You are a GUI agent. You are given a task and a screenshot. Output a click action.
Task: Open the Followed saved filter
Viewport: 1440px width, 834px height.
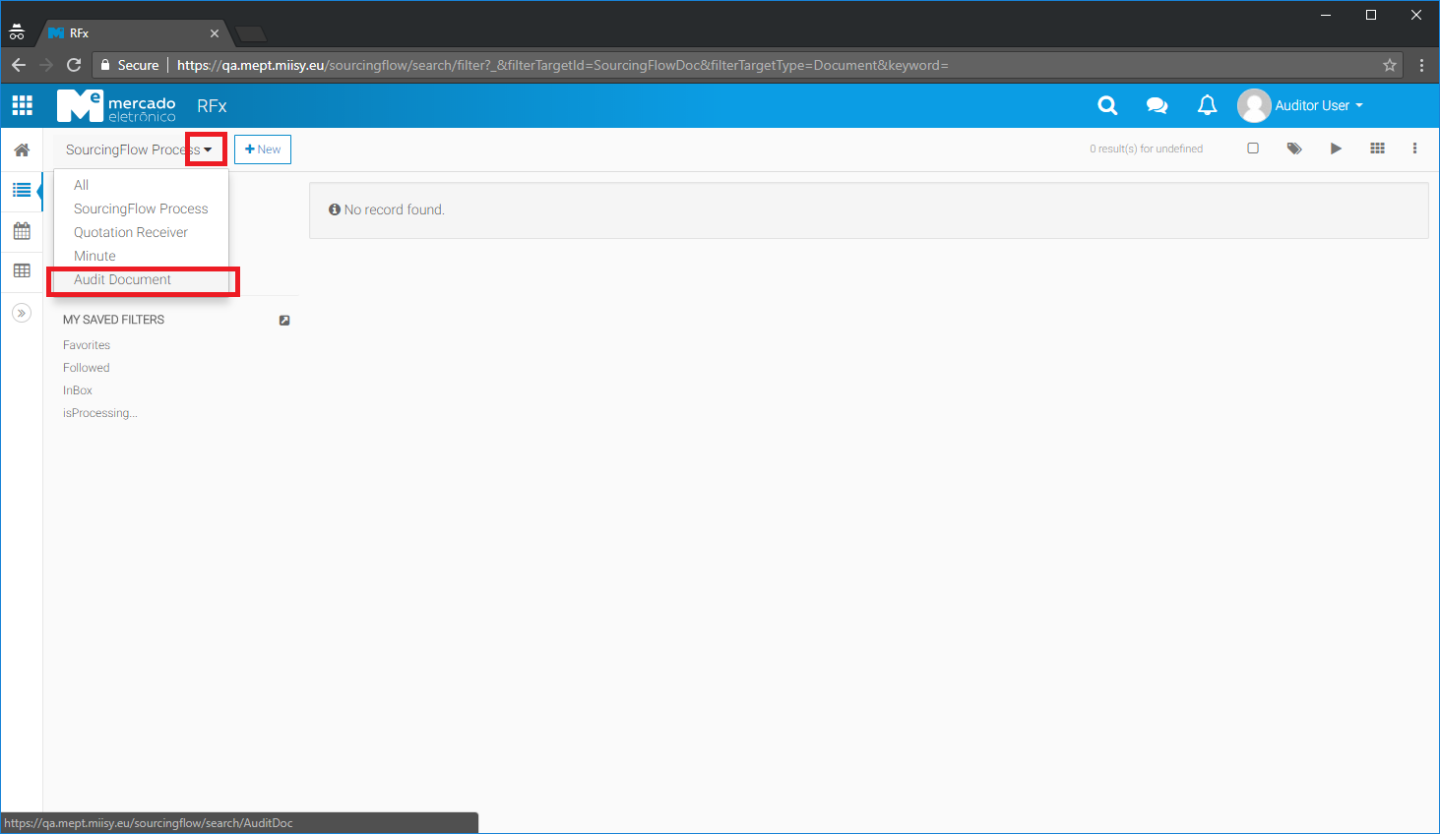87,368
